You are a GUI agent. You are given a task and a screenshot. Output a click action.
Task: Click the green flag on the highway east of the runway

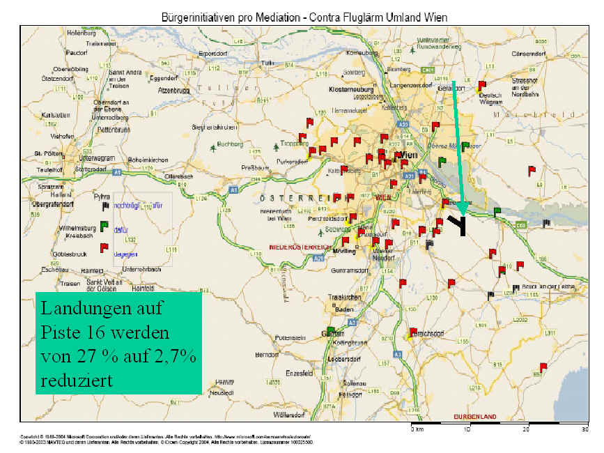(497, 210)
